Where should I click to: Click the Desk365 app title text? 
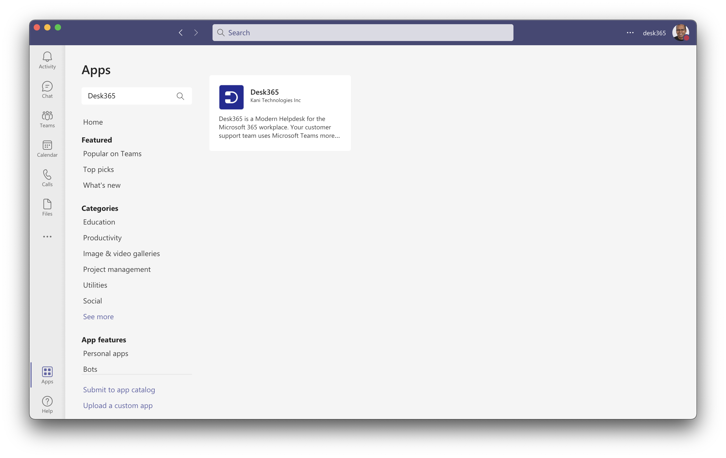pyautogui.click(x=264, y=92)
